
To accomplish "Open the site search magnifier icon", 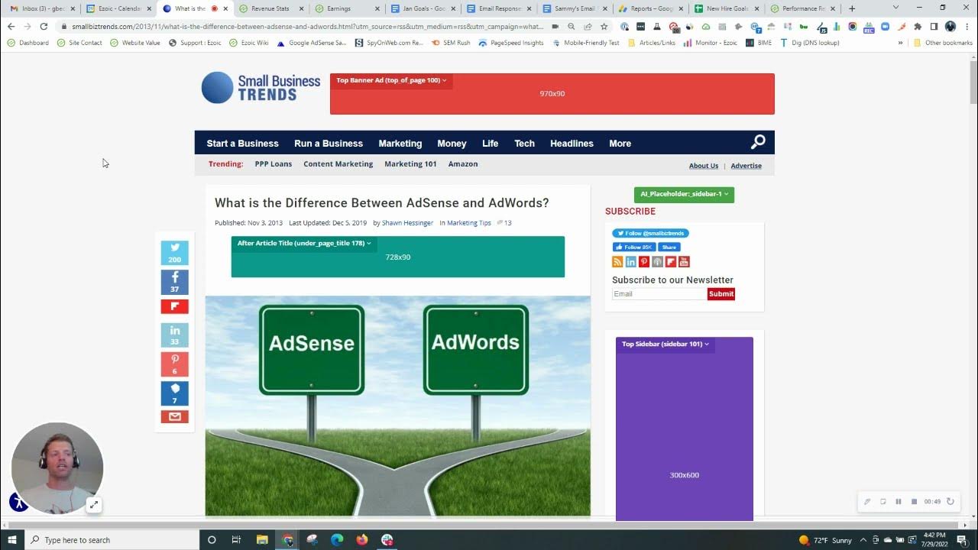I will coord(757,142).
